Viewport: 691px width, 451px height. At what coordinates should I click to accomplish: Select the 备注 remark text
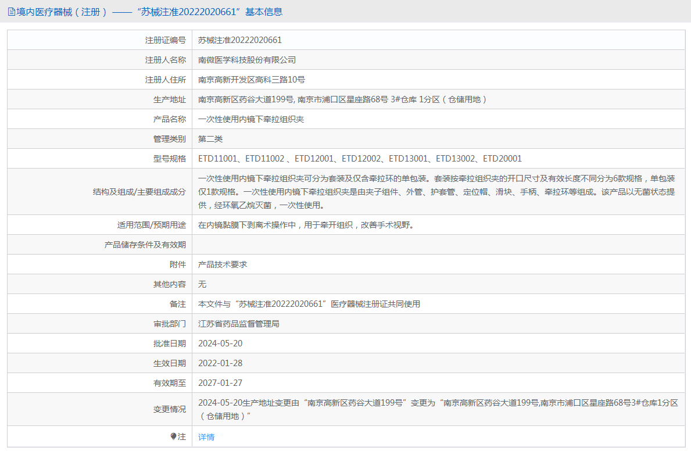(309, 304)
